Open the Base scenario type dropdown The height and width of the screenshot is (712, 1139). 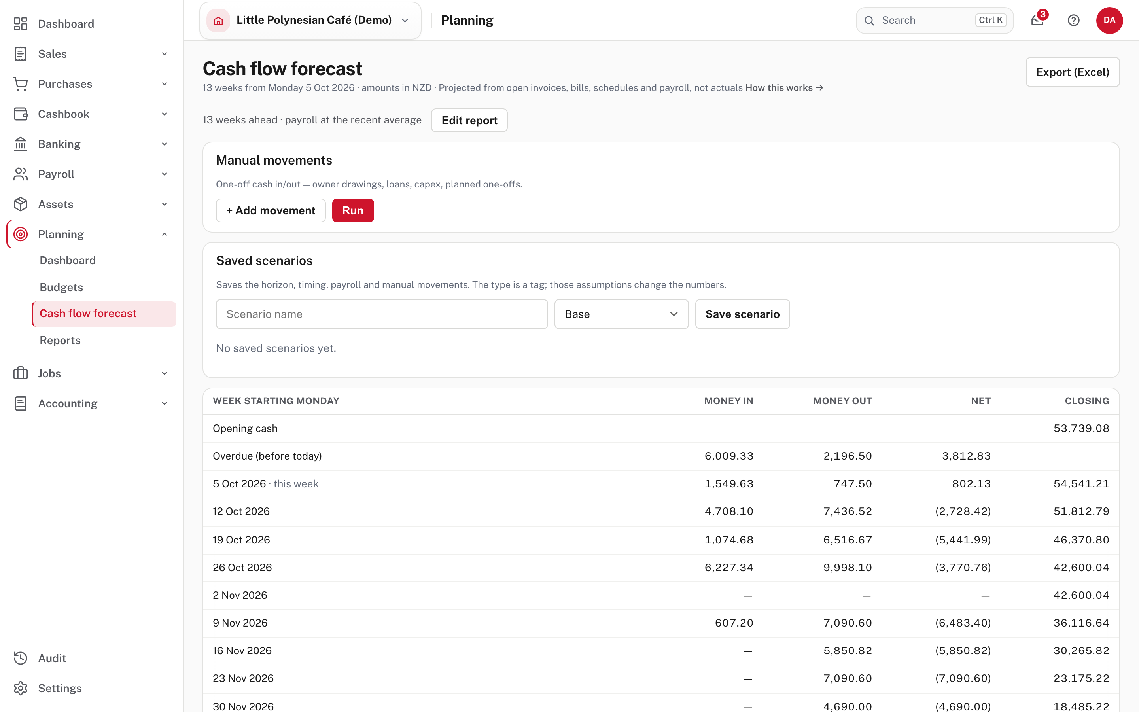click(621, 314)
